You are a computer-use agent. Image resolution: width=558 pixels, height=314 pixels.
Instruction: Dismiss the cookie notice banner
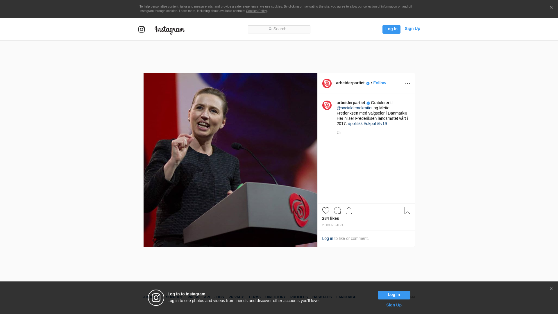pyautogui.click(x=551, y=8)
